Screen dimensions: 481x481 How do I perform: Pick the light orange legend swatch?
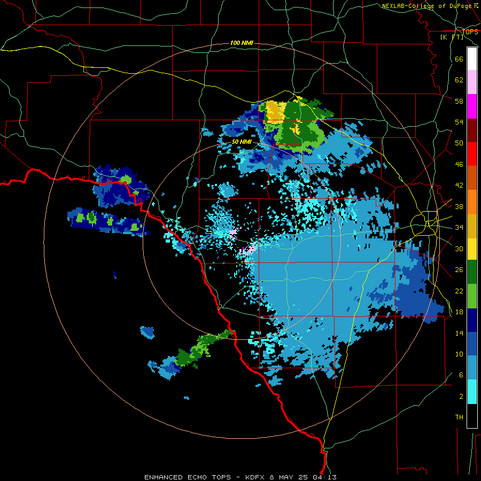[x=472, y=201]
